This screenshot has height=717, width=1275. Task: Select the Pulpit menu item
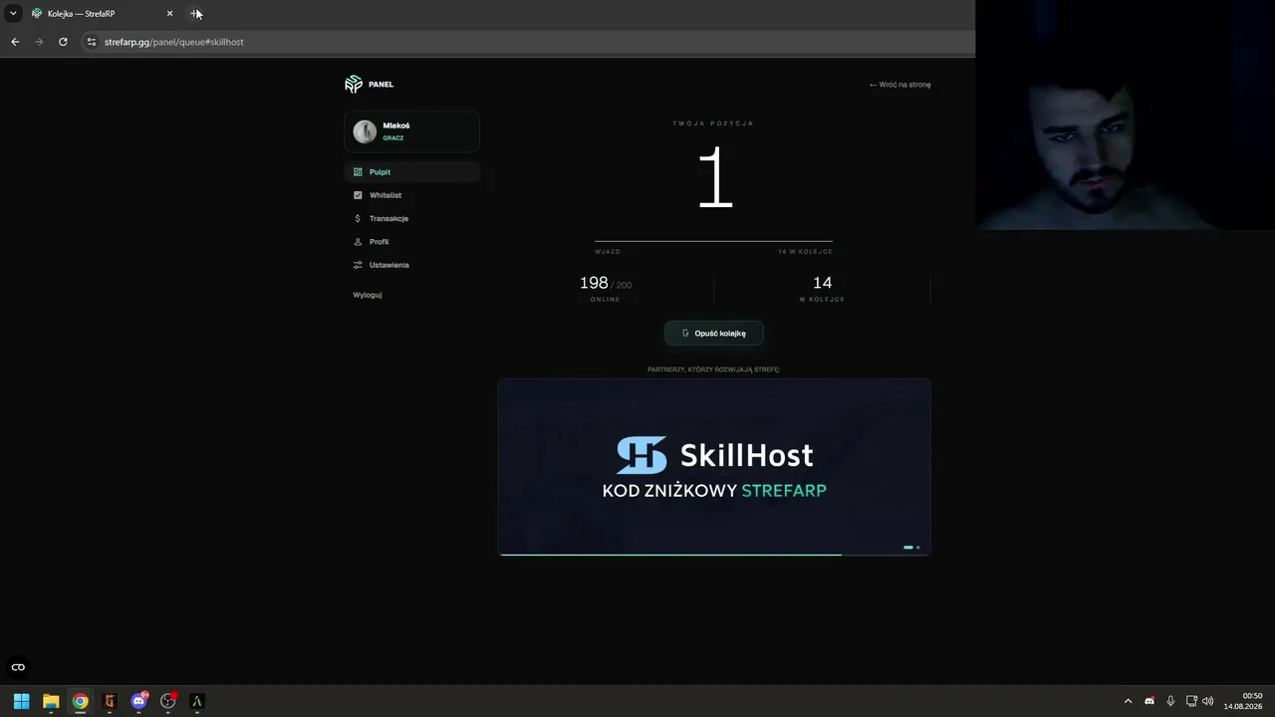(411, 172)
